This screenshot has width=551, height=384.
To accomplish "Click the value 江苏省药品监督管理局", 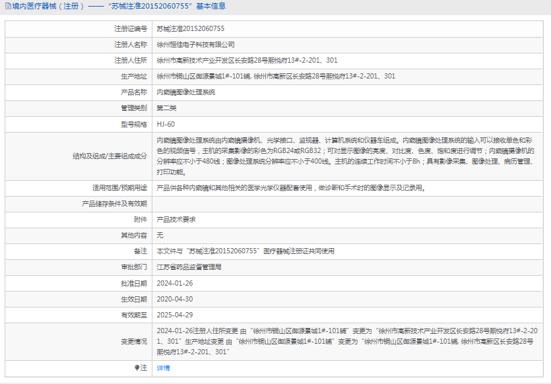I will coord(189,267).
